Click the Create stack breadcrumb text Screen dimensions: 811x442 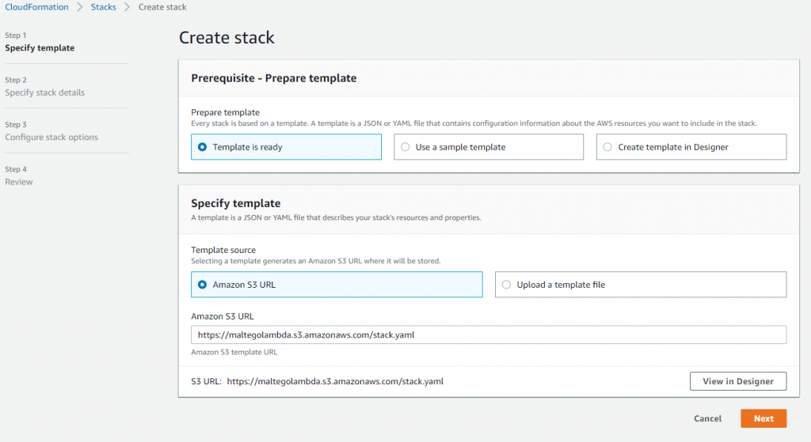pyautogui.click(x=162, y=6)
